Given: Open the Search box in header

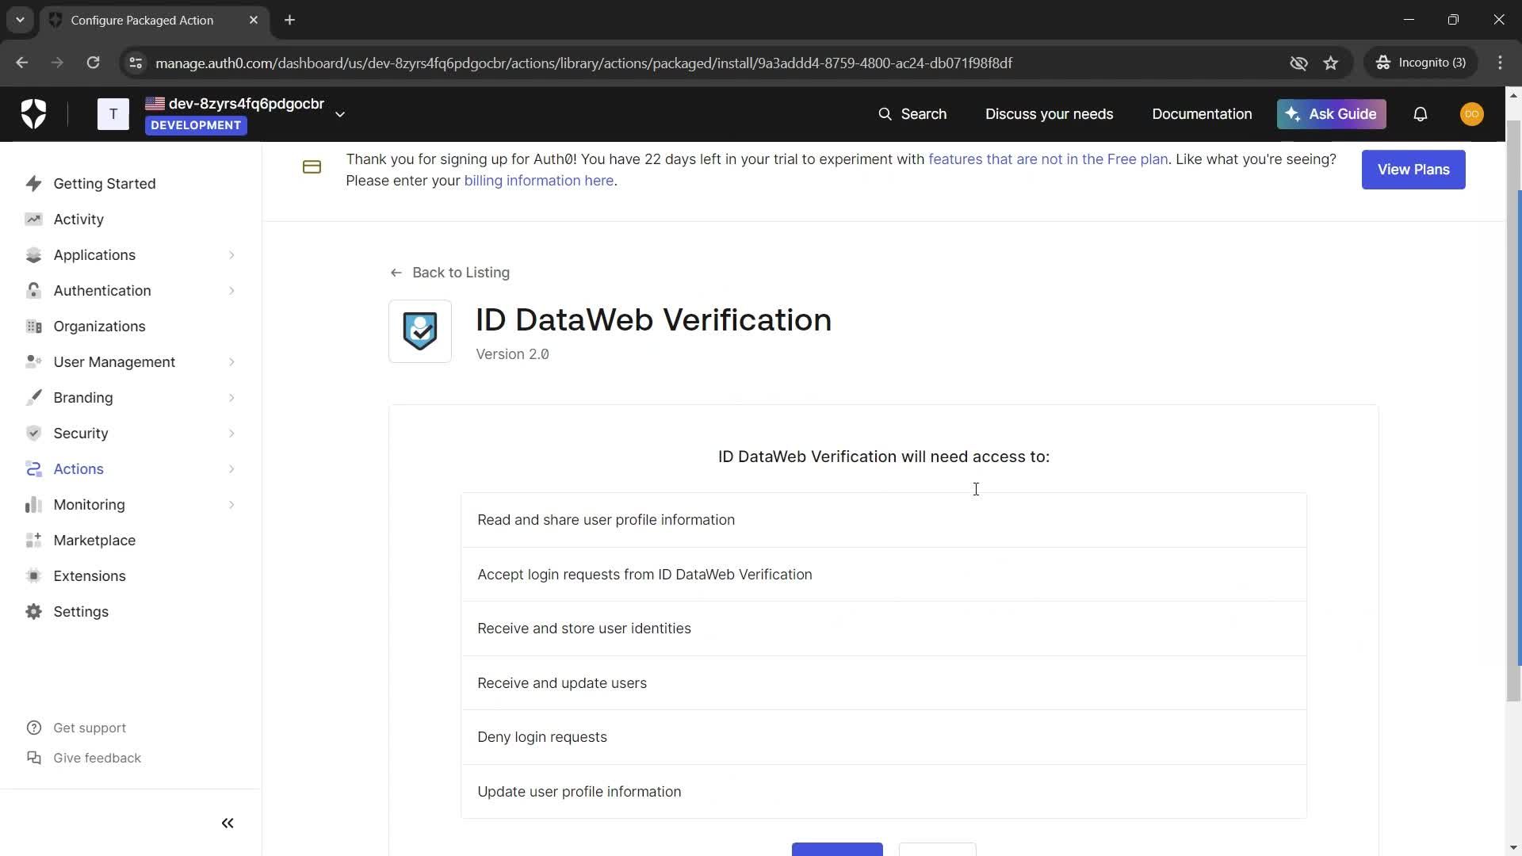Looking at the screenshot, I should (912, 114).
